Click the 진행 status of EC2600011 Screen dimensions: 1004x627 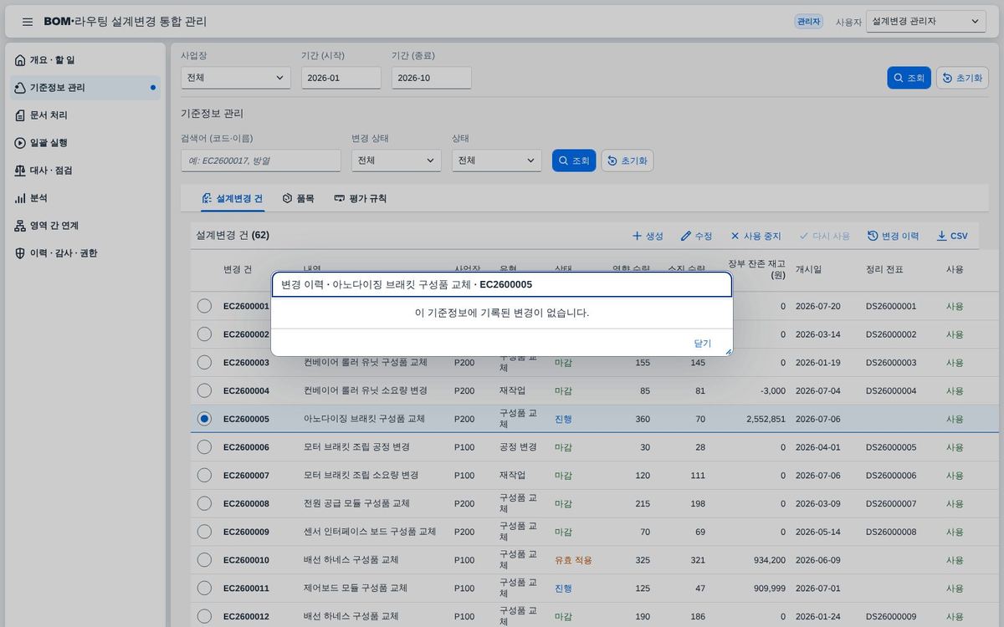[563, 589]
